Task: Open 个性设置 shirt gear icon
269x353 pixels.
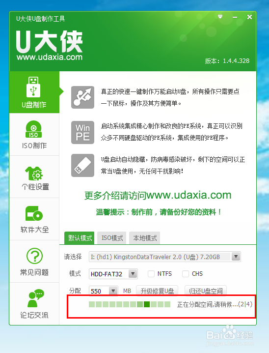Action: tap(34, 174)
